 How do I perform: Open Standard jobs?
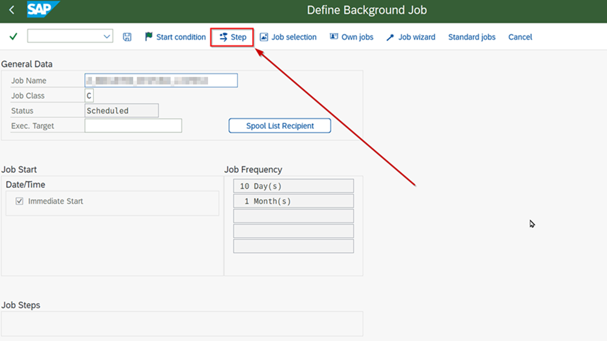[472, 37]
